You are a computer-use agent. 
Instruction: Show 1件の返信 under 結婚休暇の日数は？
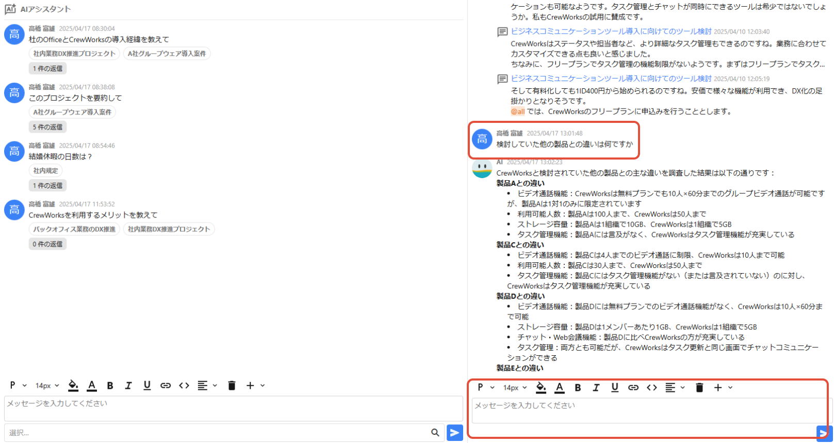(x=47, y=185)
